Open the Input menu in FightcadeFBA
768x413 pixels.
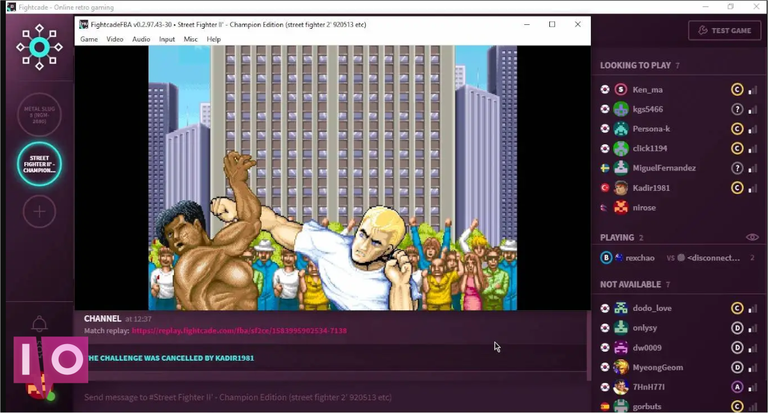click(167, 39)
